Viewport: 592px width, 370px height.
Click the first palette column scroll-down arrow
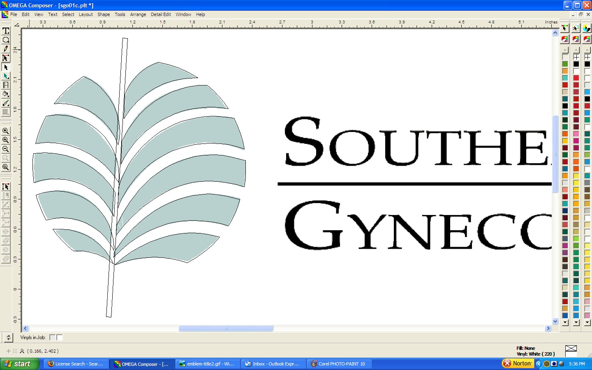pyautogui.click(x=565, y=323)
